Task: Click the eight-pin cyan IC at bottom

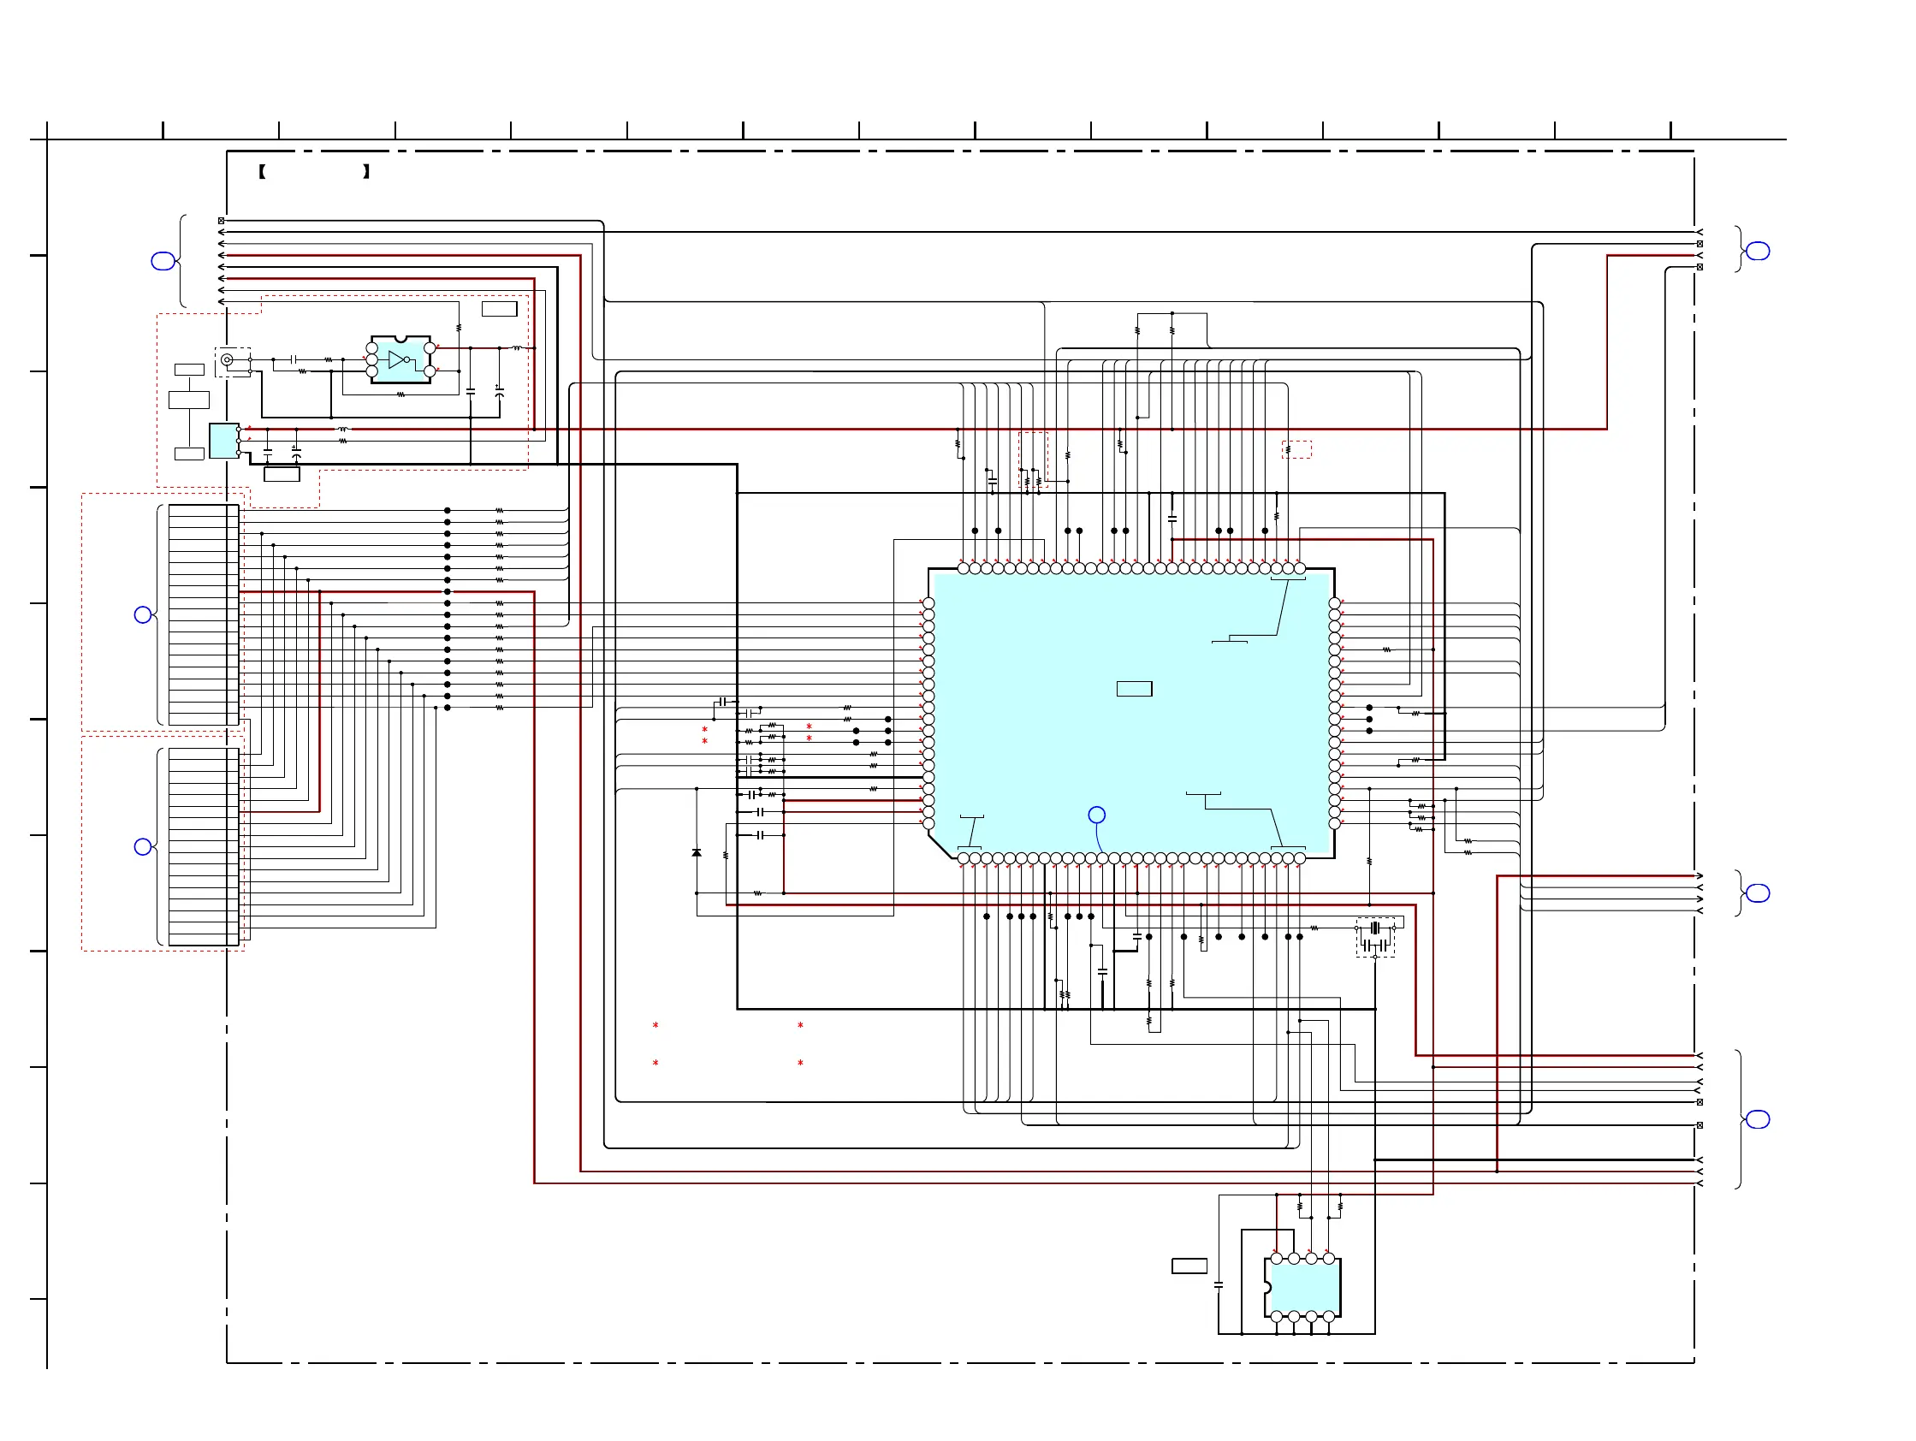Action: (1303, 1289)
